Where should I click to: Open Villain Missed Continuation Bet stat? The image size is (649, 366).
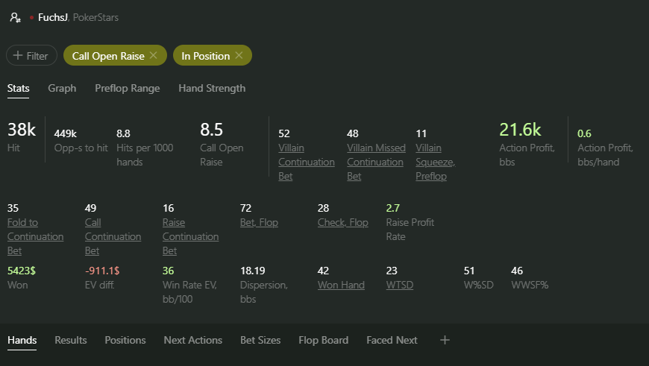pyautogui.click(x=376, y=162)
